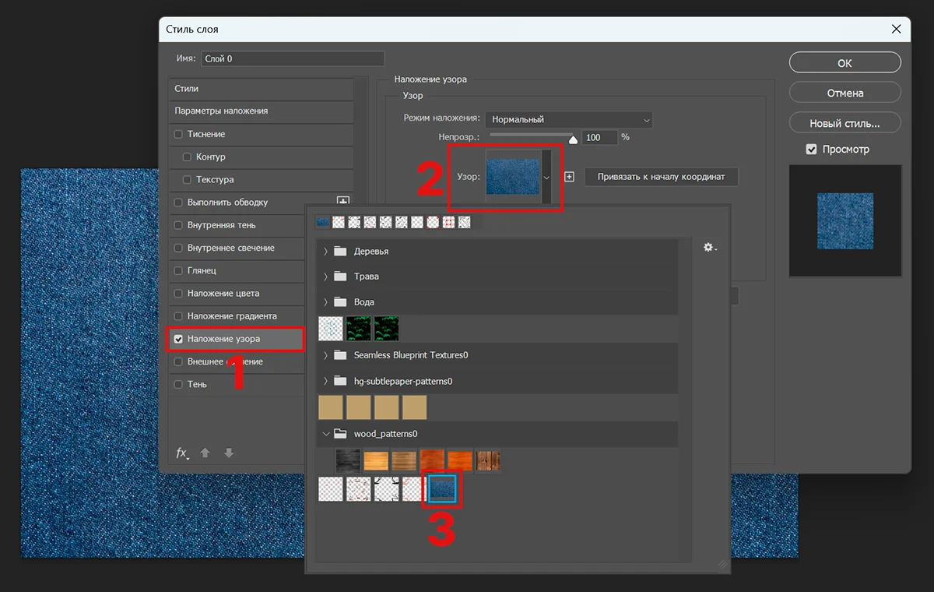This screenshot has height=592, width=934.
Task: Add another stroke effect using the plus icon
Action: tap(342, 201)
